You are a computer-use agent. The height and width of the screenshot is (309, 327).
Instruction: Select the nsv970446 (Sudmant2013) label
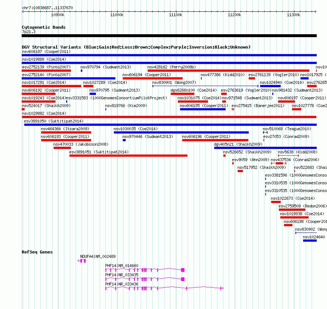click(x=148, y=136)
